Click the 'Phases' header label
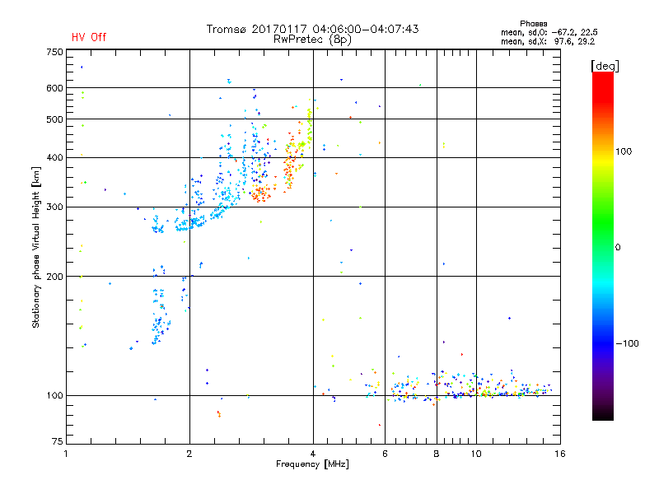Image resolution: width=659 pixels, height=494 pixels. tap(533, 24)
